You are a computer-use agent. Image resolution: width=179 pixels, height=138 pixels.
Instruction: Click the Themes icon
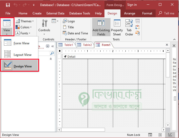(x=18, y=21)
